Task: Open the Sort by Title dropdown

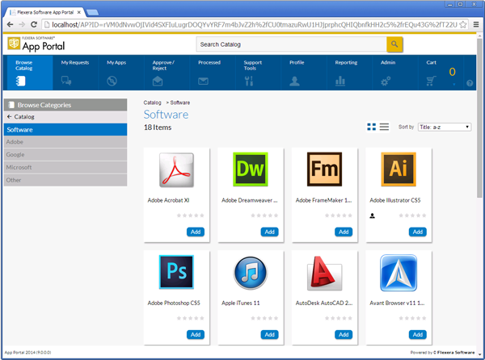Action: [445, 127]
